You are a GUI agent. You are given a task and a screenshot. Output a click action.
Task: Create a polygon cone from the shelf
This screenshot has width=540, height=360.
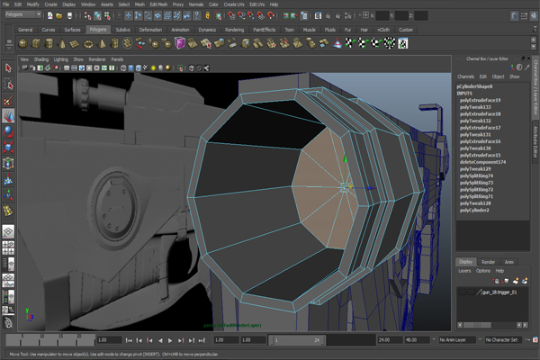click(62, 43)
